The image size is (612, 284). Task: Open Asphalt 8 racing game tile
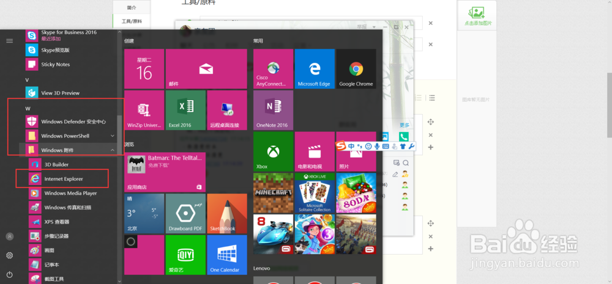pos(273,234)
